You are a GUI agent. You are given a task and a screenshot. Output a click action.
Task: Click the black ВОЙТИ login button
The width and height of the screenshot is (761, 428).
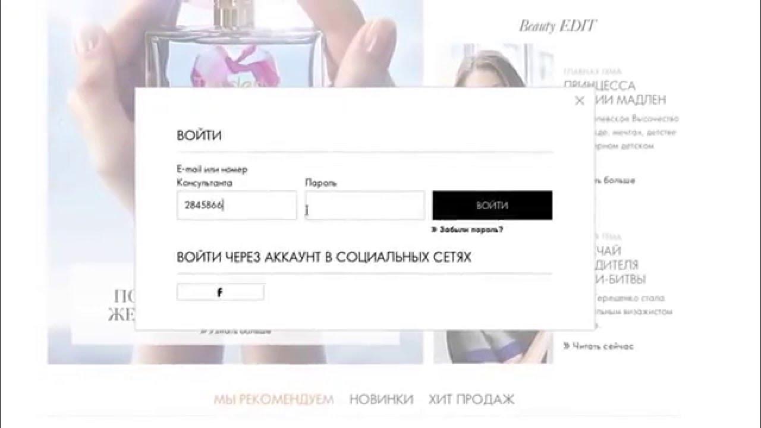tap(492, 206)
